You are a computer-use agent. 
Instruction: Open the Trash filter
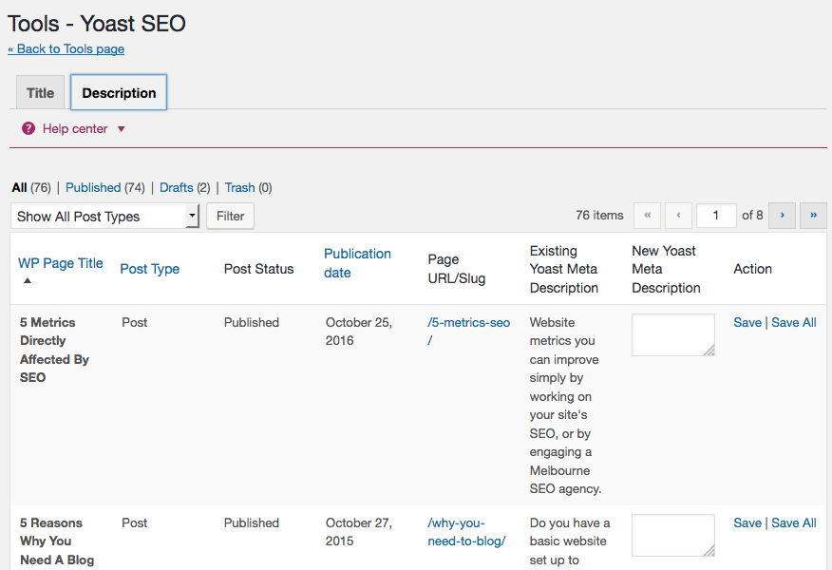tap(240, 188)
